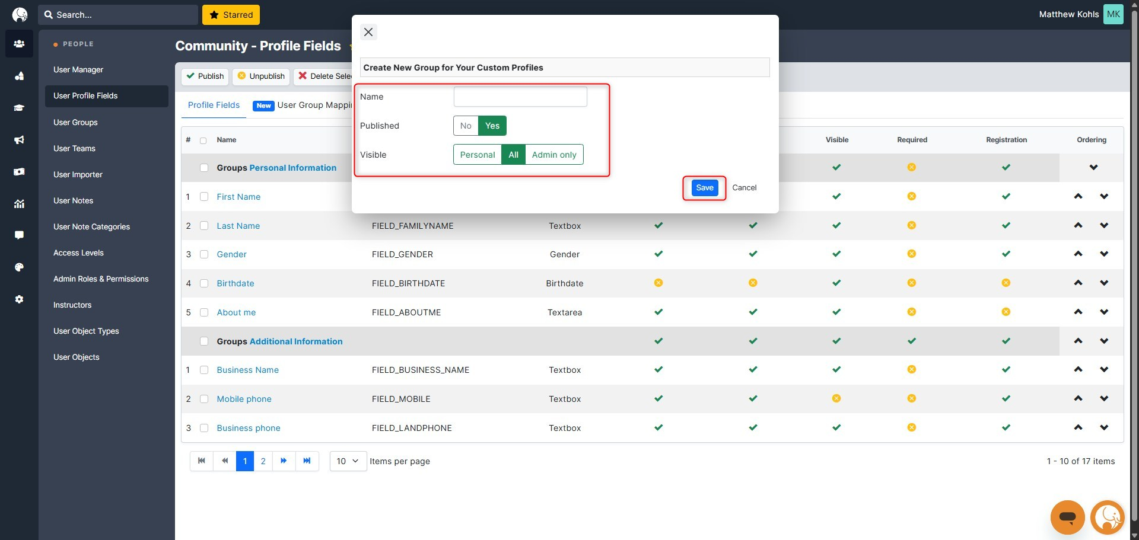Open the orange chat support bubble
This screenshot has width=1139, height=540.
(1067, 517)
